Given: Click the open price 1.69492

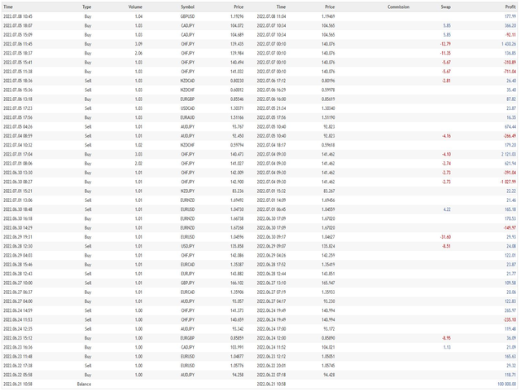Looking at the screenshot, I should pyautogui.click(x=237, y=200).
